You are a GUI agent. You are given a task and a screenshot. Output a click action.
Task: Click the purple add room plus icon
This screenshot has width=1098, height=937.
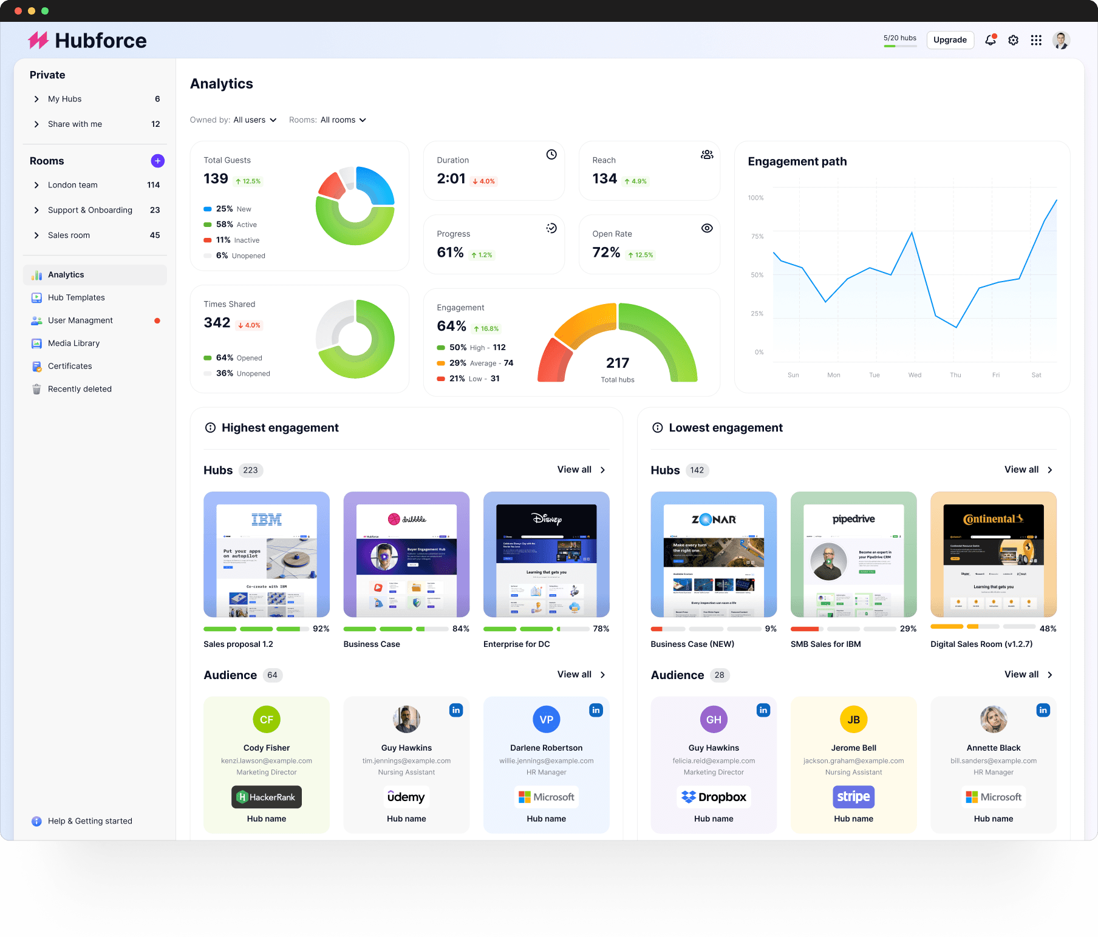coord(157,161)
